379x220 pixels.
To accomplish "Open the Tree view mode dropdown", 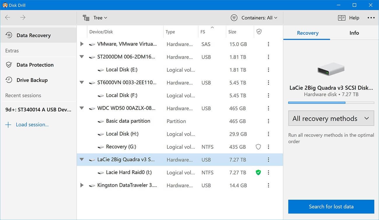I will click(95, 18).
